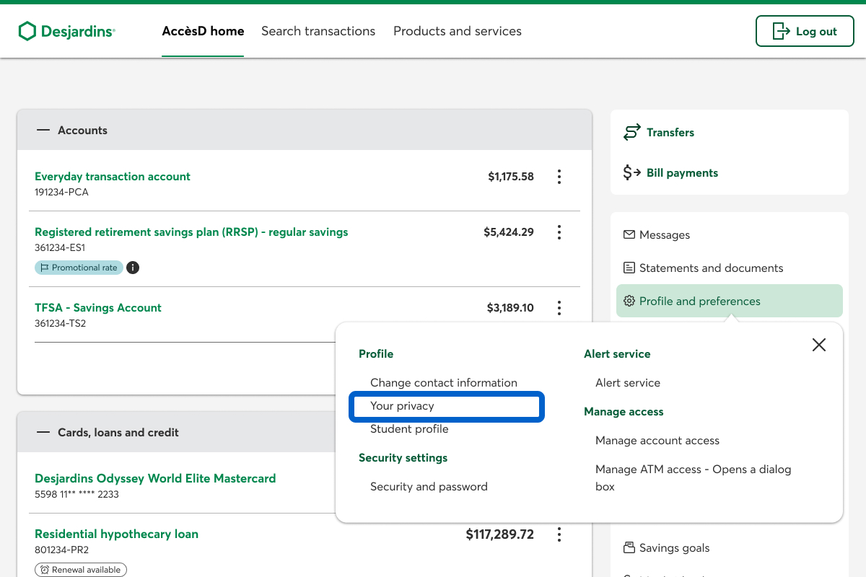Click the Bill payments dollar icon
866x577 pixels.
click(x=632, y=173)
